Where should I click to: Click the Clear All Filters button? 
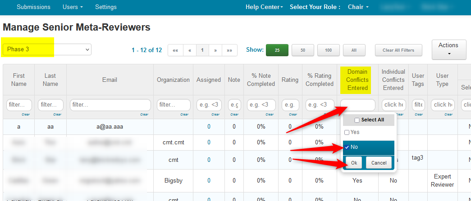pos(398,50)
